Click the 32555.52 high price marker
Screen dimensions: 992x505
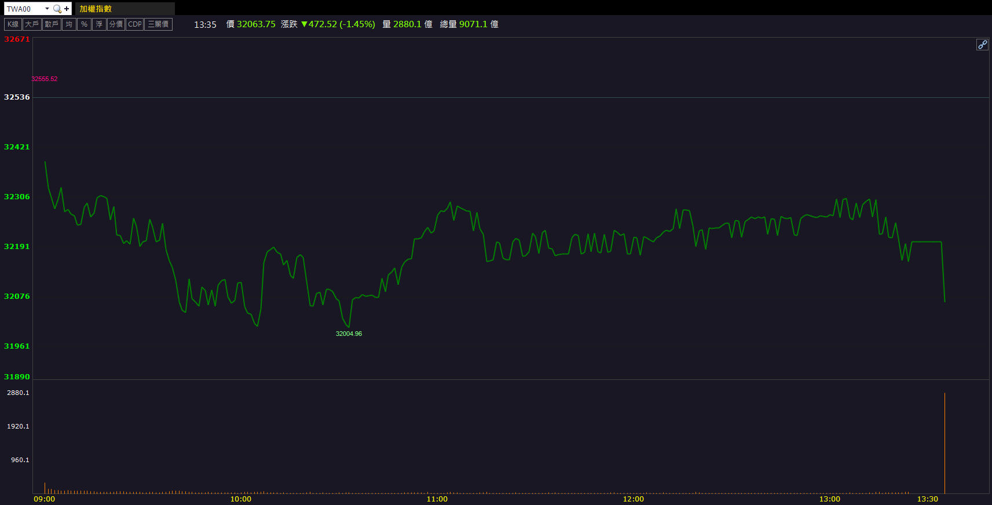44,79
